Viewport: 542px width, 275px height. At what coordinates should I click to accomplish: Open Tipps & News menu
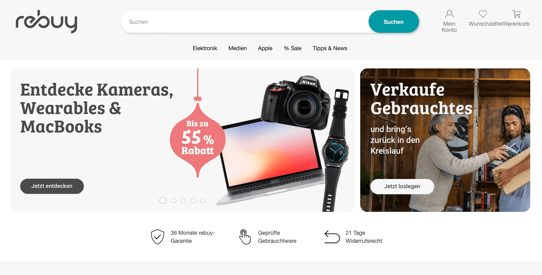330,48
